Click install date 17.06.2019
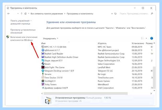Viewport: 162px width, 110px height. [x=137, y=81]
